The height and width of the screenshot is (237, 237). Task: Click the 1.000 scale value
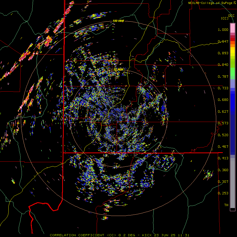[223, 29]
